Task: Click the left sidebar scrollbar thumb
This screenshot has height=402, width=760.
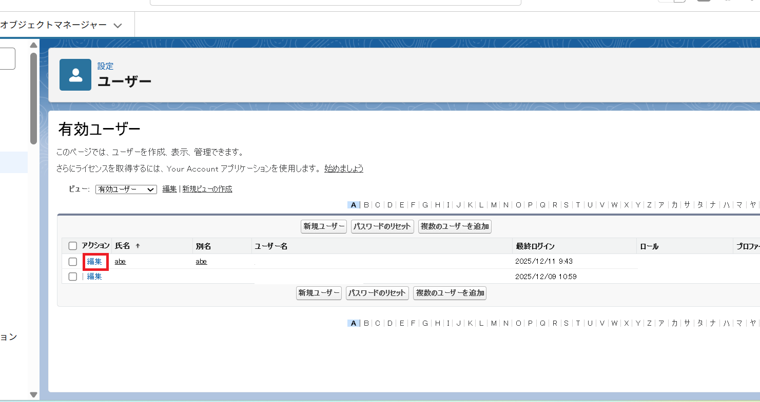Action: 34,97
